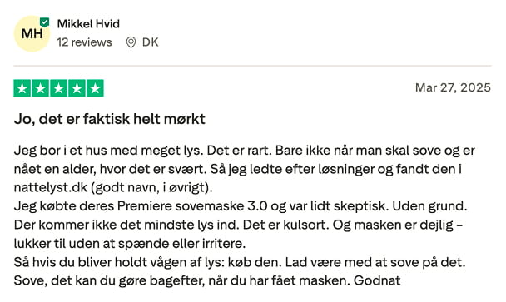Open Mikkel Hvid's profile name link
The image size is (506, 302).
[x=88, y=24]
